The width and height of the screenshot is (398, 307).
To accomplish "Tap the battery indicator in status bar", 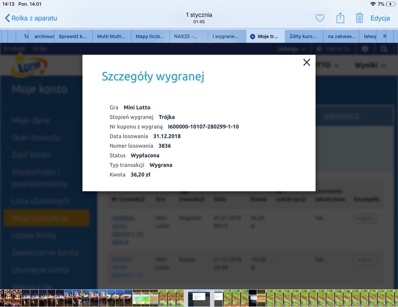I will click(x=390, y=4).
